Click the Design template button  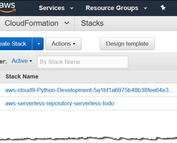pos(127,44)
